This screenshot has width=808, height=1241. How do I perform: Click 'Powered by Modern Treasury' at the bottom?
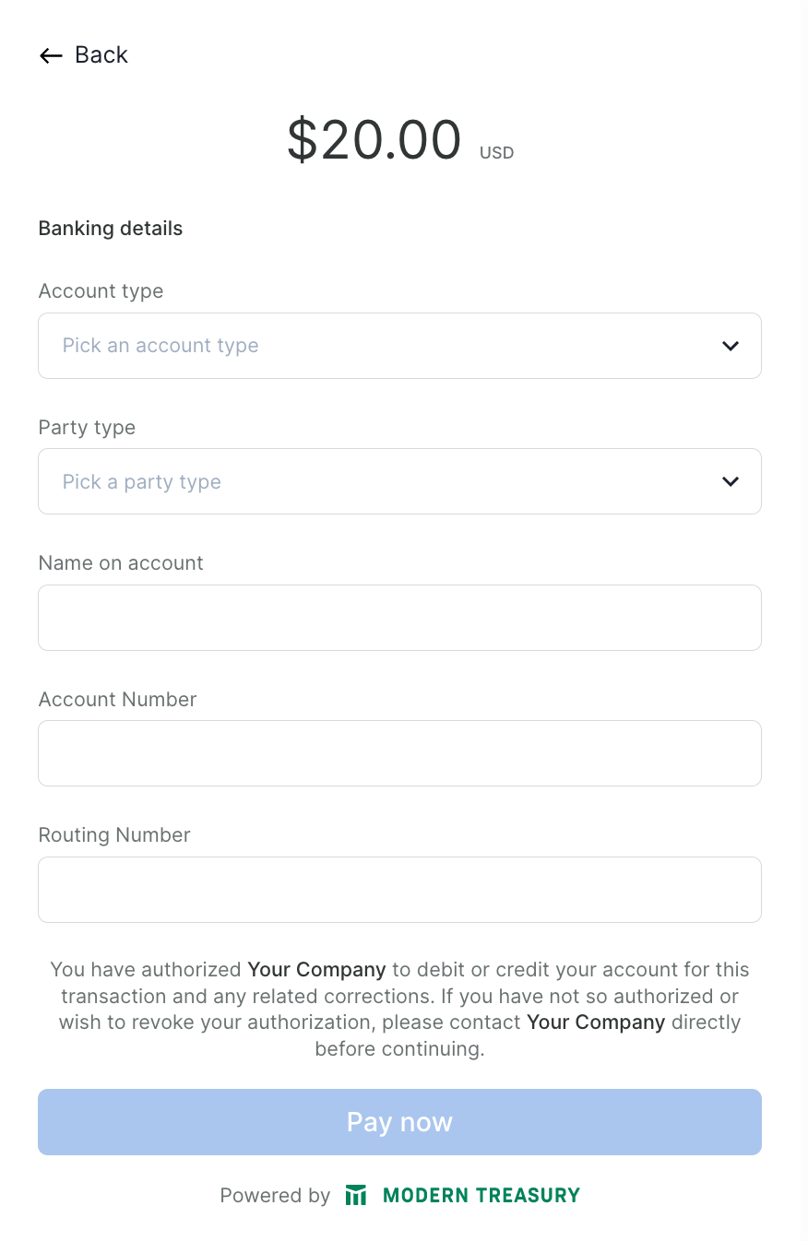[399, 1194]
